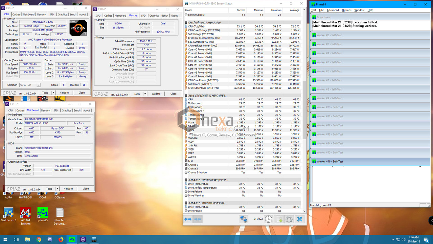Image resolution: width=433 pixels, height=244 pixels.
Task: Click Tools button in Memory tab window
Action: pyautogui.click(x=137, y=94)
